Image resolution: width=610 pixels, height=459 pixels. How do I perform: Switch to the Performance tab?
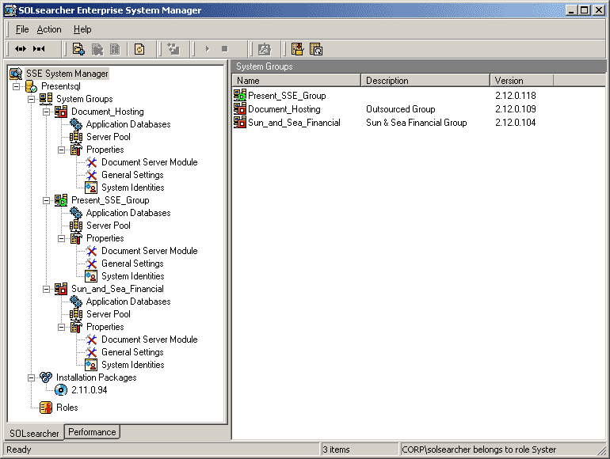pos(92,432)
